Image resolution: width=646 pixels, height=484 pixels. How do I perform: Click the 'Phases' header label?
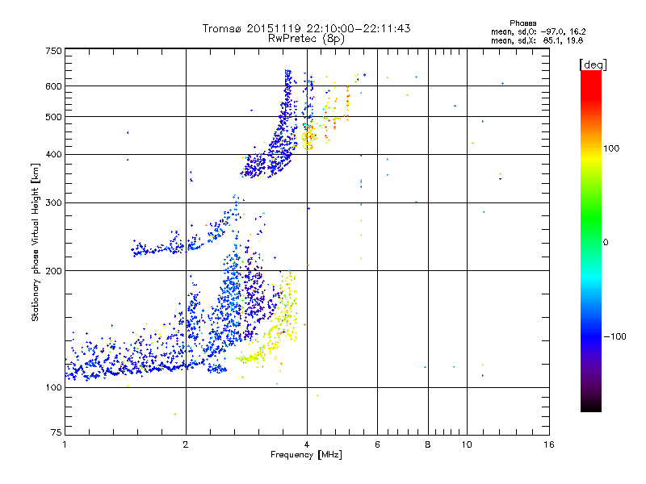click(x=522, y=23)
